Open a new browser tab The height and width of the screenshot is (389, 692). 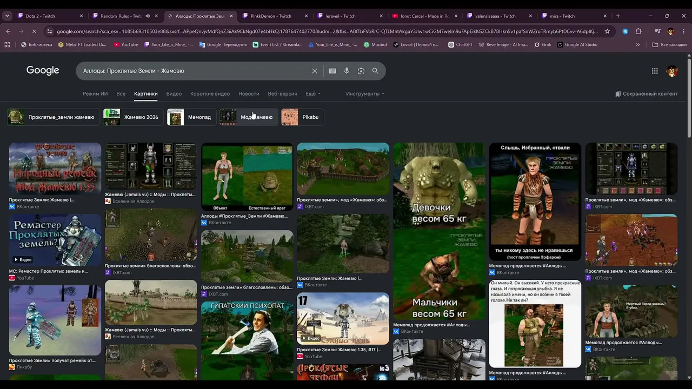click(x=618, y=16)
